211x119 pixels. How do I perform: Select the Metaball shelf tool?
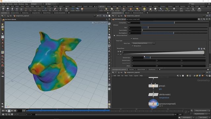pos(77,10)
